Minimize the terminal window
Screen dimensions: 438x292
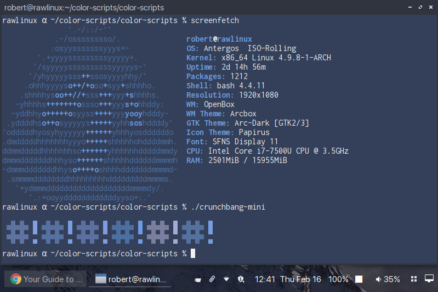410,7
